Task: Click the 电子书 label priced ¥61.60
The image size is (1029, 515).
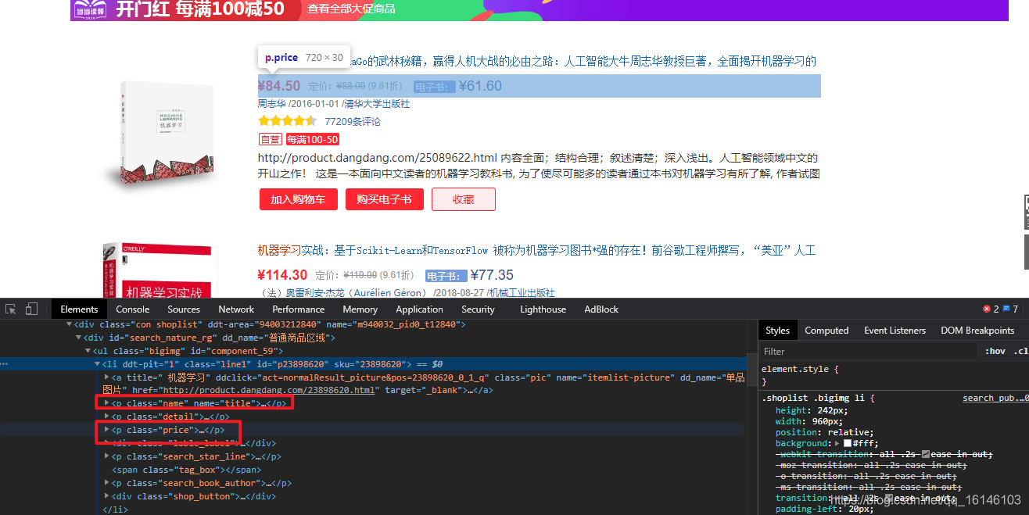Action: click(x=435, y=87)
